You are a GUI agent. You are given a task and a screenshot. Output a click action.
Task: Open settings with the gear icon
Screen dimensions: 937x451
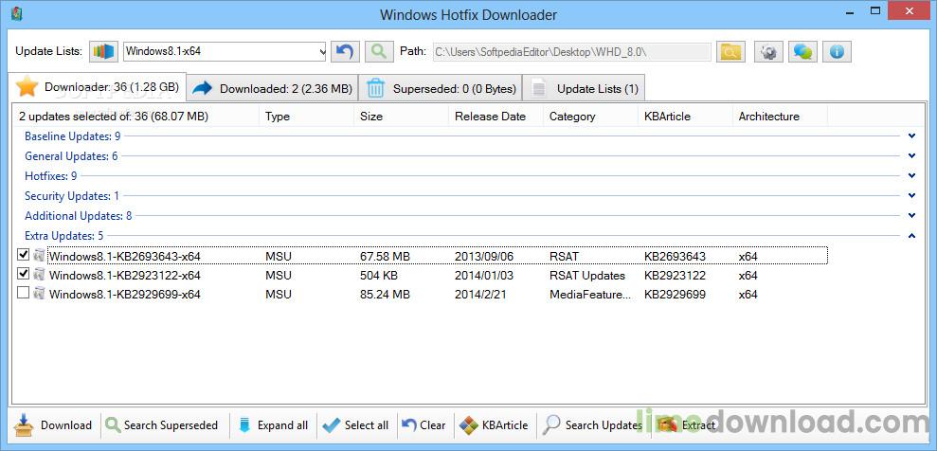coord(768,51)
